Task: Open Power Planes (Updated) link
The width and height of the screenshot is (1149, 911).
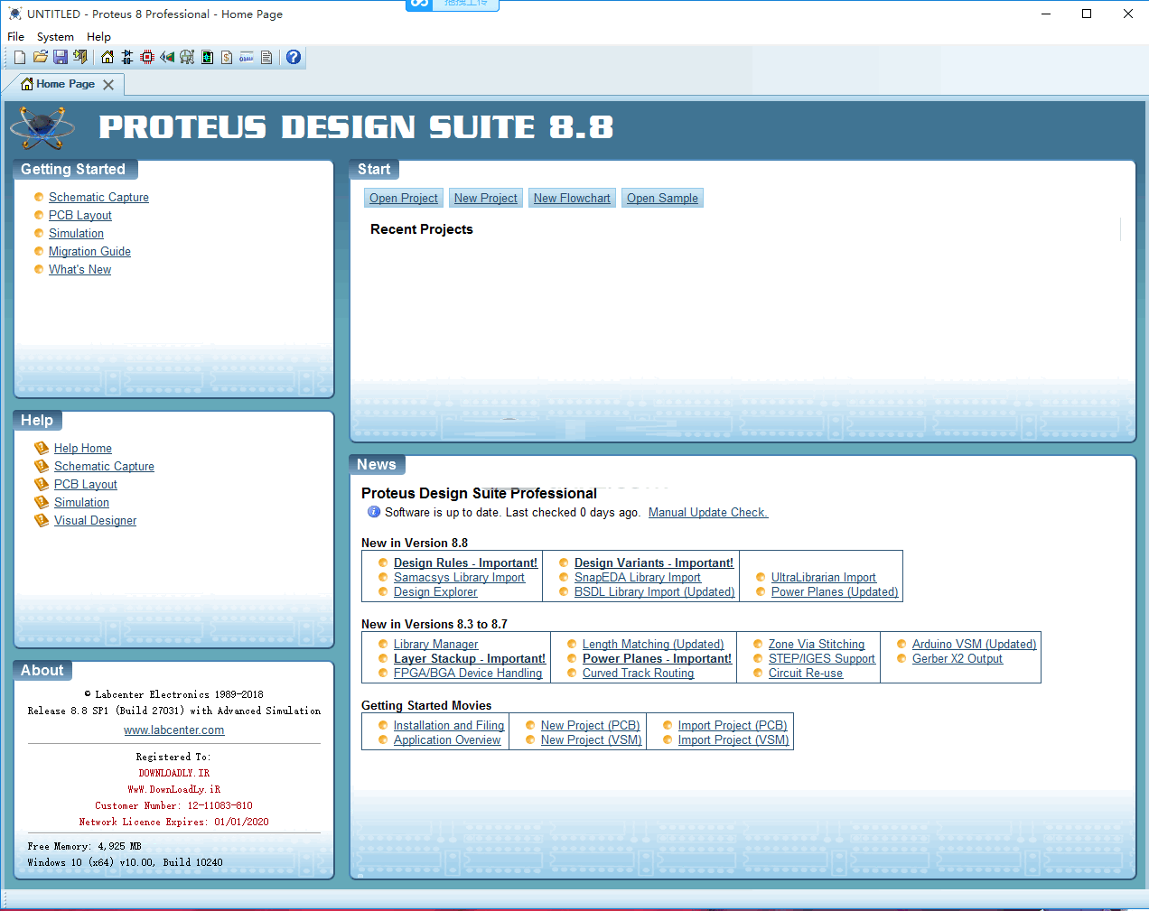Action: (x=835, y=592)
